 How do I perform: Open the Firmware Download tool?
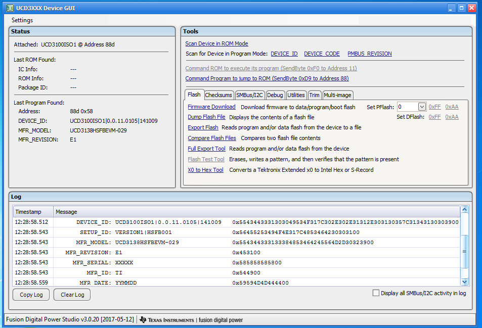211,107
